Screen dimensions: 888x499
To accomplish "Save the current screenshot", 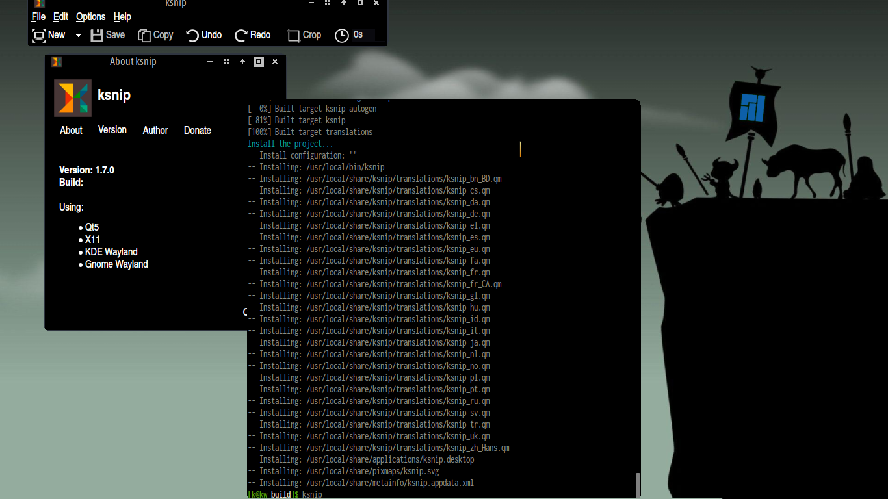I will (x=107, y=35).
